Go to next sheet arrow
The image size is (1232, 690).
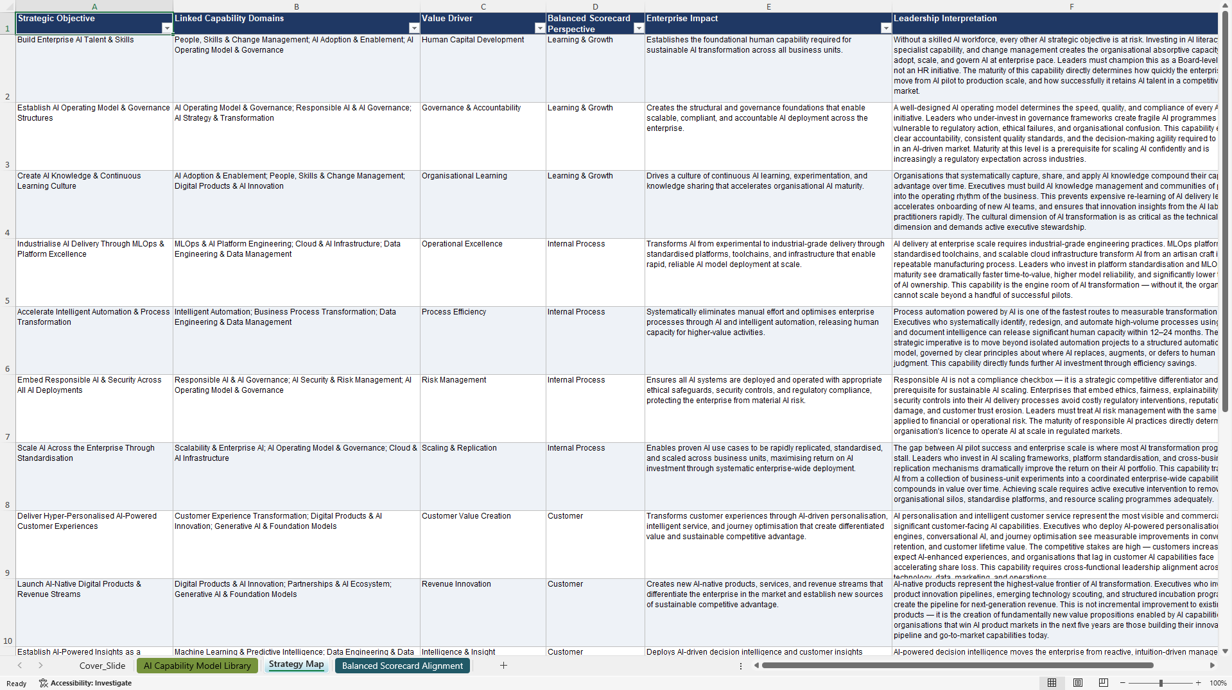pyautogui.click(x=40, y=666)
